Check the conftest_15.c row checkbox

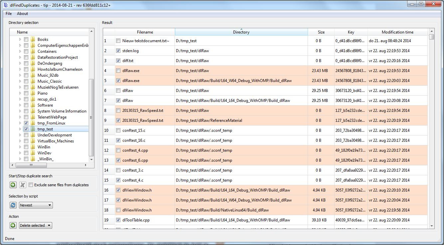point(118,130)
